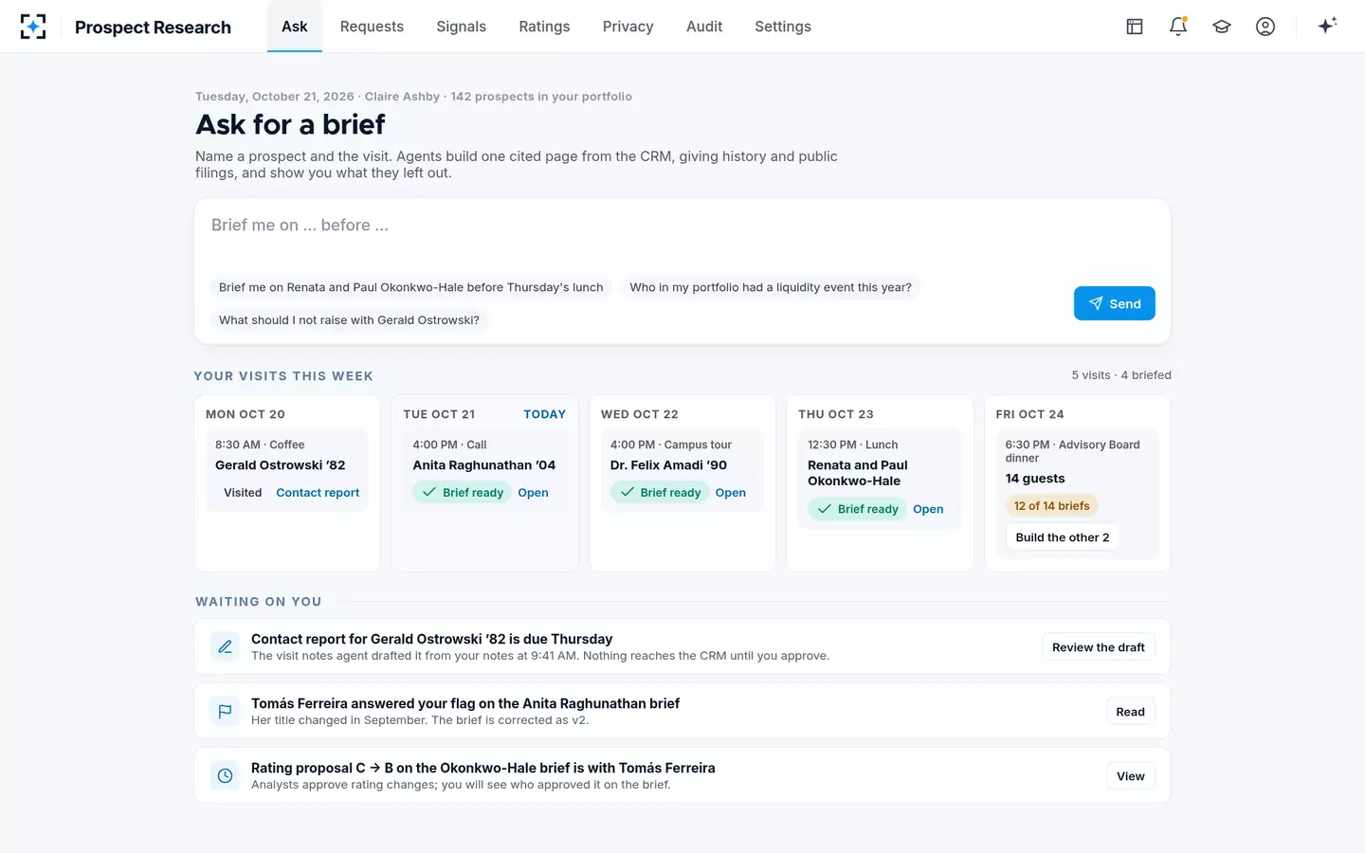
Task: Open notifications bell icon
Action: coord(1178,27)
